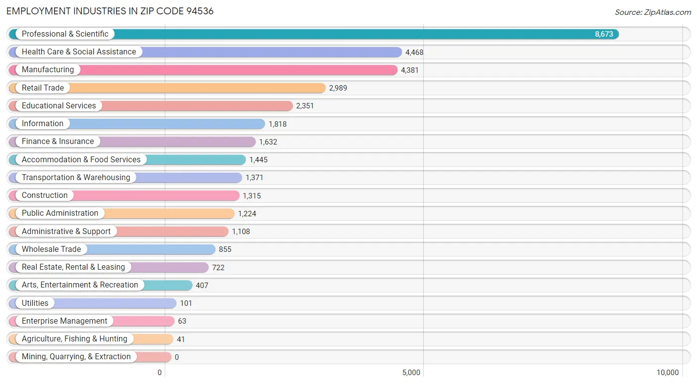Select the 41 value label
697x384 pixels.
click(x=181, y=339)
